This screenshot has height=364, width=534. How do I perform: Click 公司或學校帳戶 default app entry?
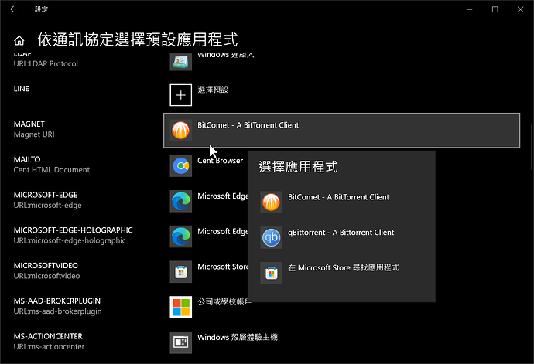(x=224, y=302)
